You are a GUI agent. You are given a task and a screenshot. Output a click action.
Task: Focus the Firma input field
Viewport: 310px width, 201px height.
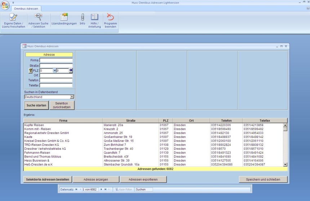tap(56, 60)
